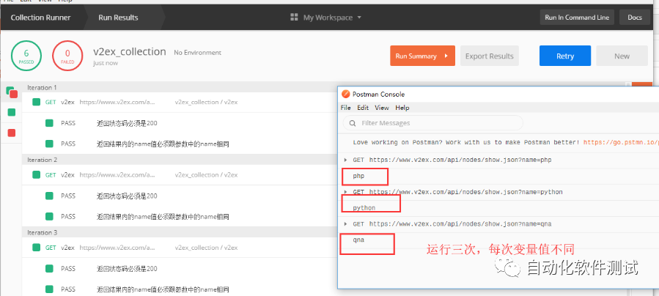Image resolution: width=659 pixels, height=296 pixels.
Task: Click Run In Command Line button
Action: tap(577, 17)
